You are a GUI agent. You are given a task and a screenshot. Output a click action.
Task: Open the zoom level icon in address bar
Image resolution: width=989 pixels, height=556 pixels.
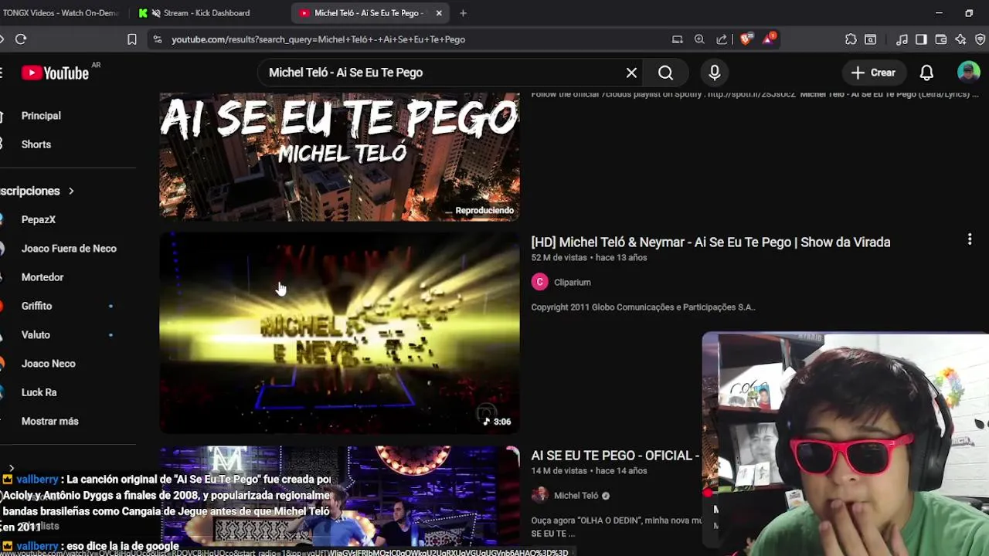coord(699,39)
